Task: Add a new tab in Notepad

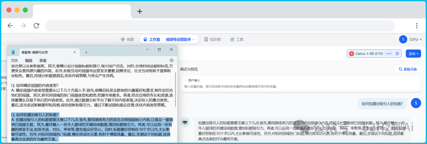Action: click(x=86, y=52)
